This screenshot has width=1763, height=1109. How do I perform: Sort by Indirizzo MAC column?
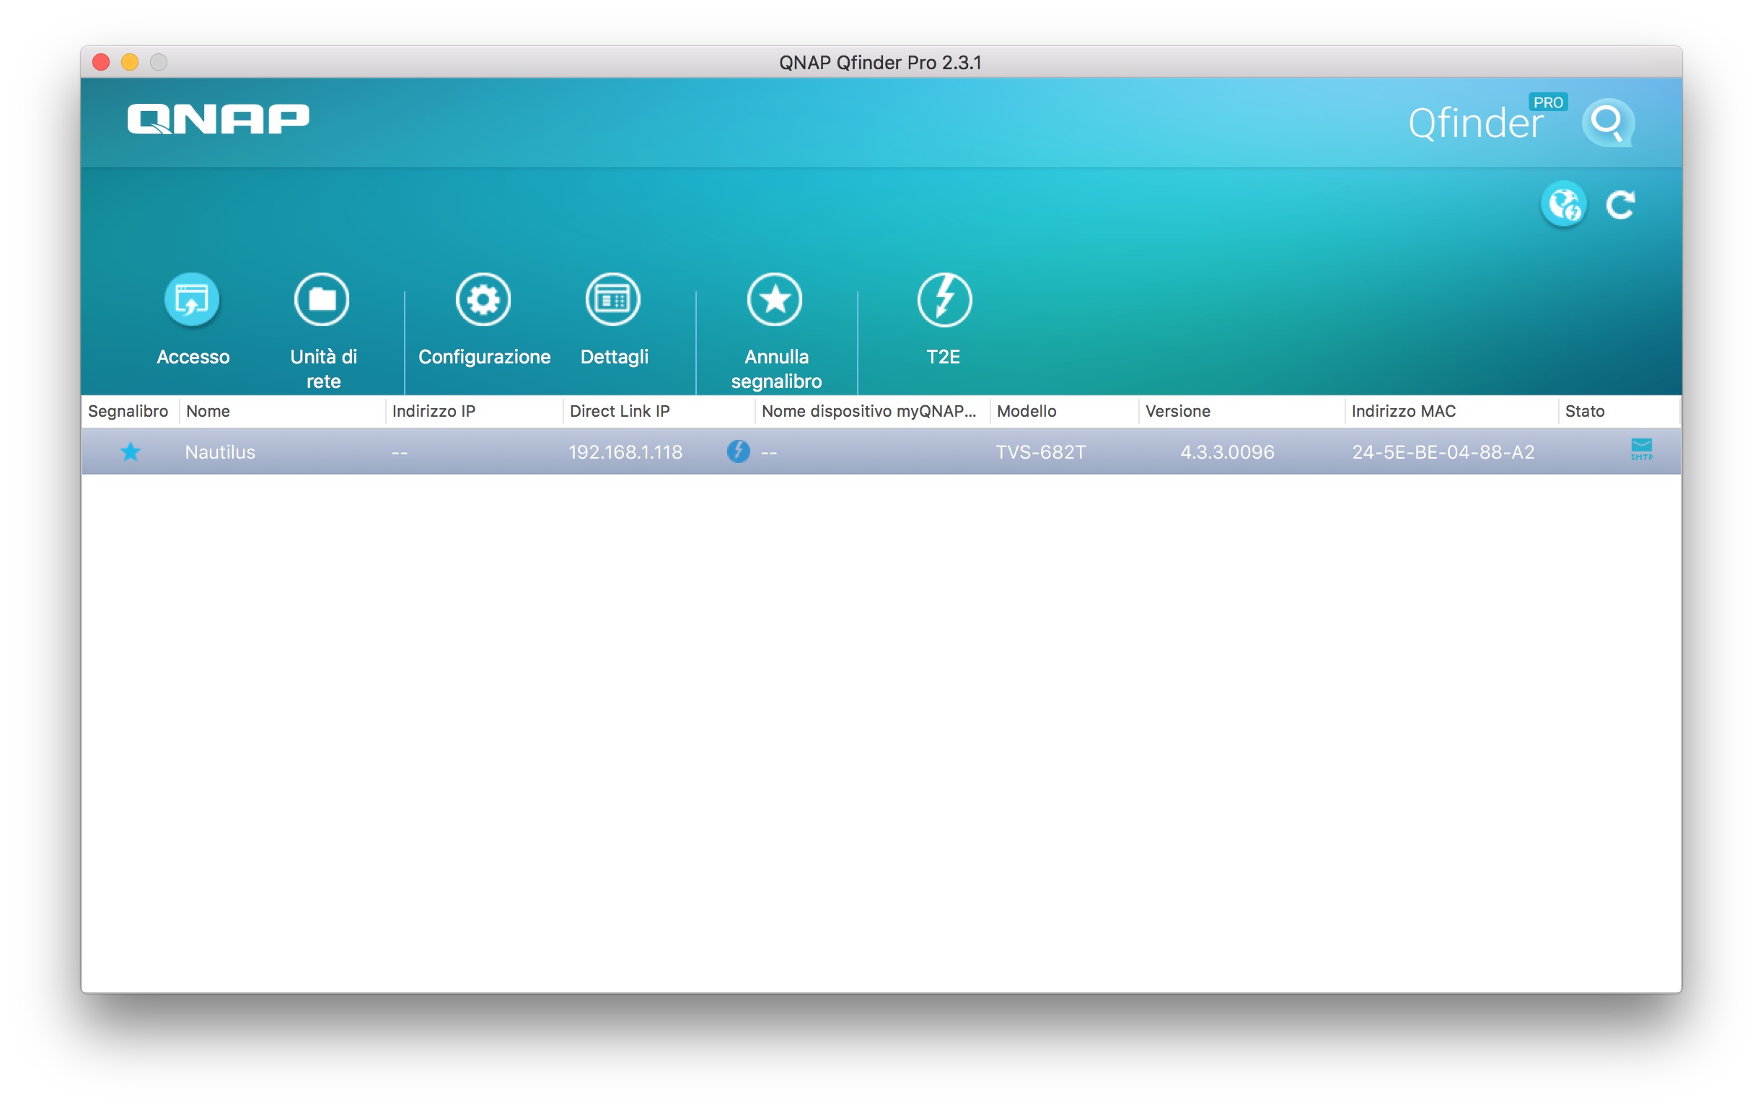click(1403, 412)
